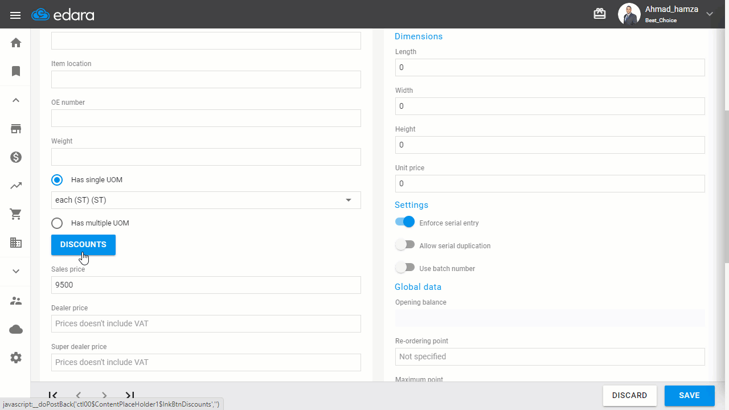Open the each (ST) unit dropdown
The image size is (729, 410).
206,200
